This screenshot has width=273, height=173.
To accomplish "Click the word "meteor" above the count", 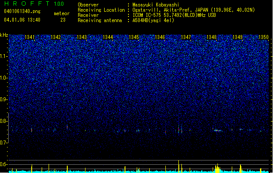I will pyautogui.click(x=62, y=13).
